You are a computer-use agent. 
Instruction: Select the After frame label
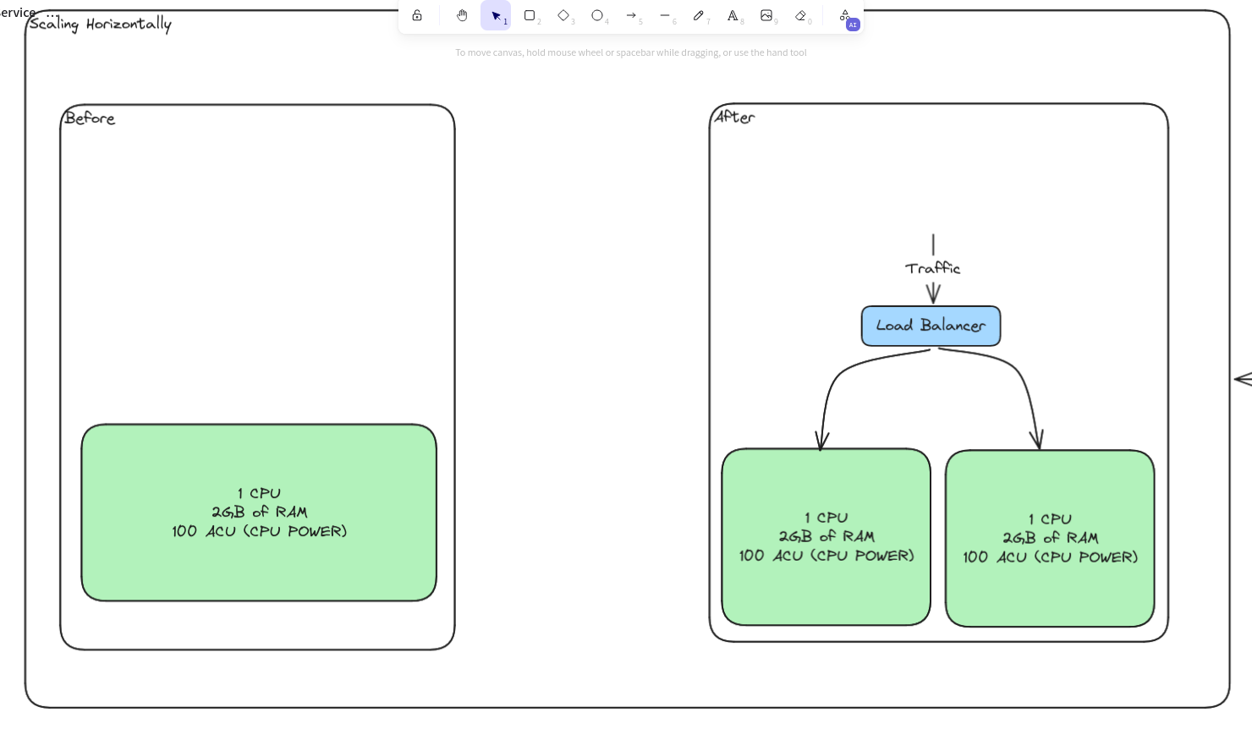734,117
